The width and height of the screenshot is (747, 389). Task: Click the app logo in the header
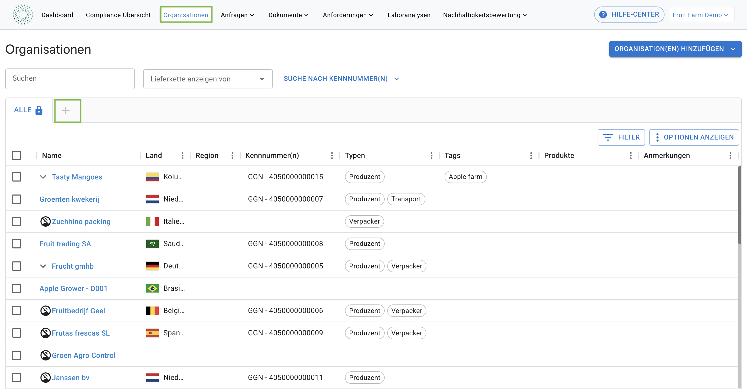pyautogui.click(x=23, y=15)
